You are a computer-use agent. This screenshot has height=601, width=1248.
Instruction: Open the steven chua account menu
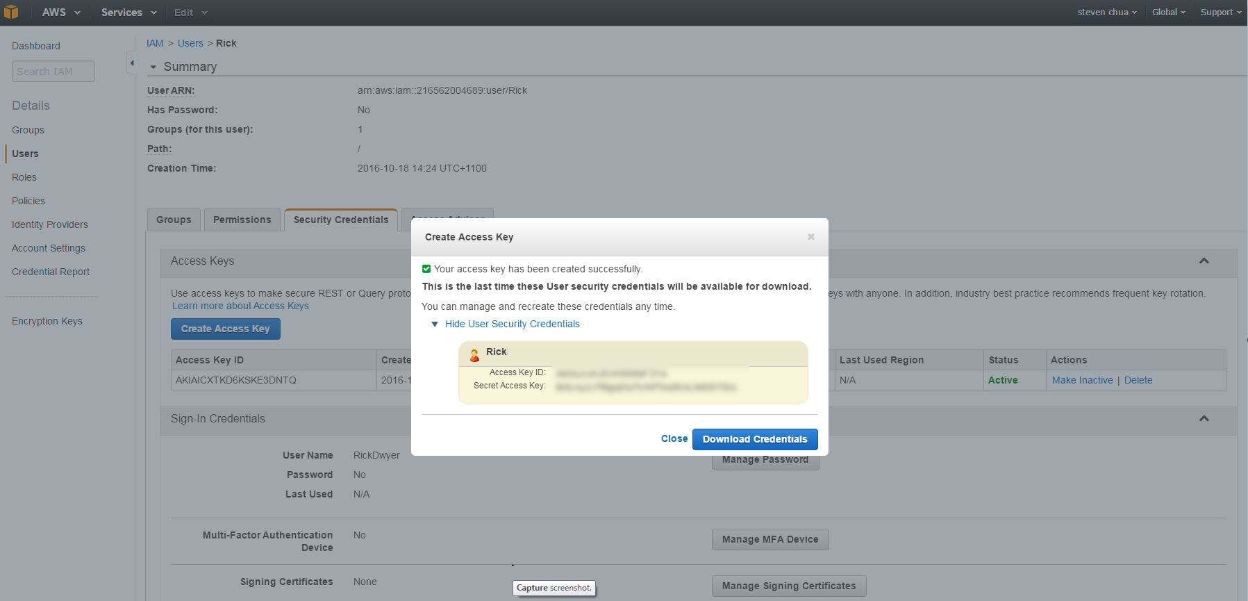point(1107,13)
